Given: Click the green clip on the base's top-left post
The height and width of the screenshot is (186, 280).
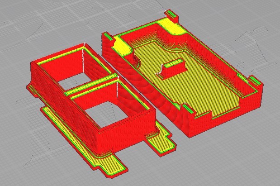Looking at the screenshot, I should [x=107, y=36].
